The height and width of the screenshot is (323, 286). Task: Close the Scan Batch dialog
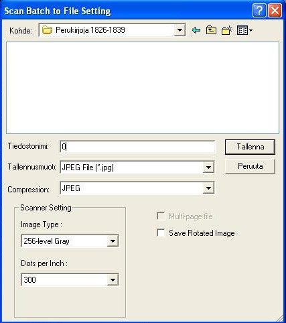(275, 11)
